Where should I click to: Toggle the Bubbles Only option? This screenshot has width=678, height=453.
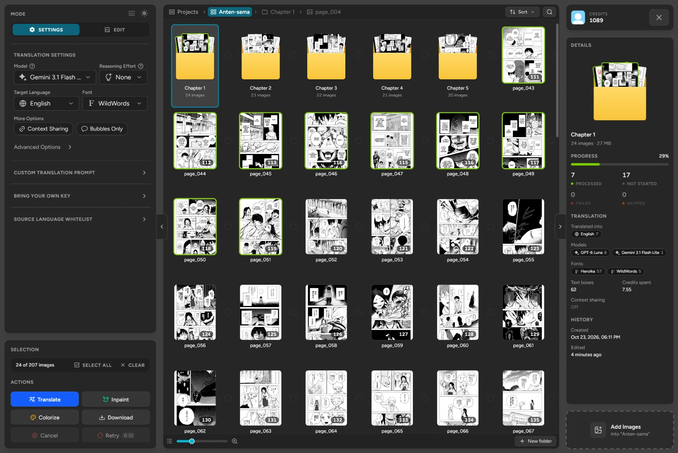(102, 129)
